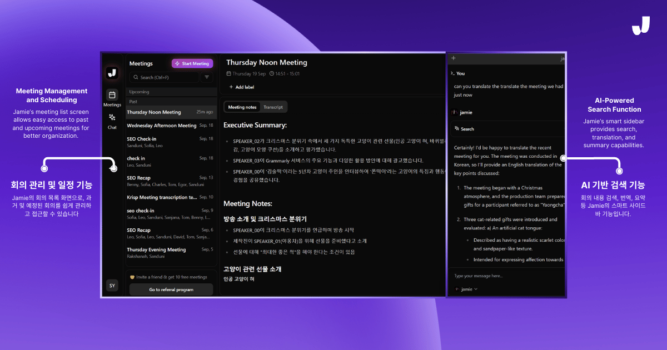Viewport: 667px width, 350px height.
Task: Open Thursday Evening Meeting
Action: click(171, 253)
